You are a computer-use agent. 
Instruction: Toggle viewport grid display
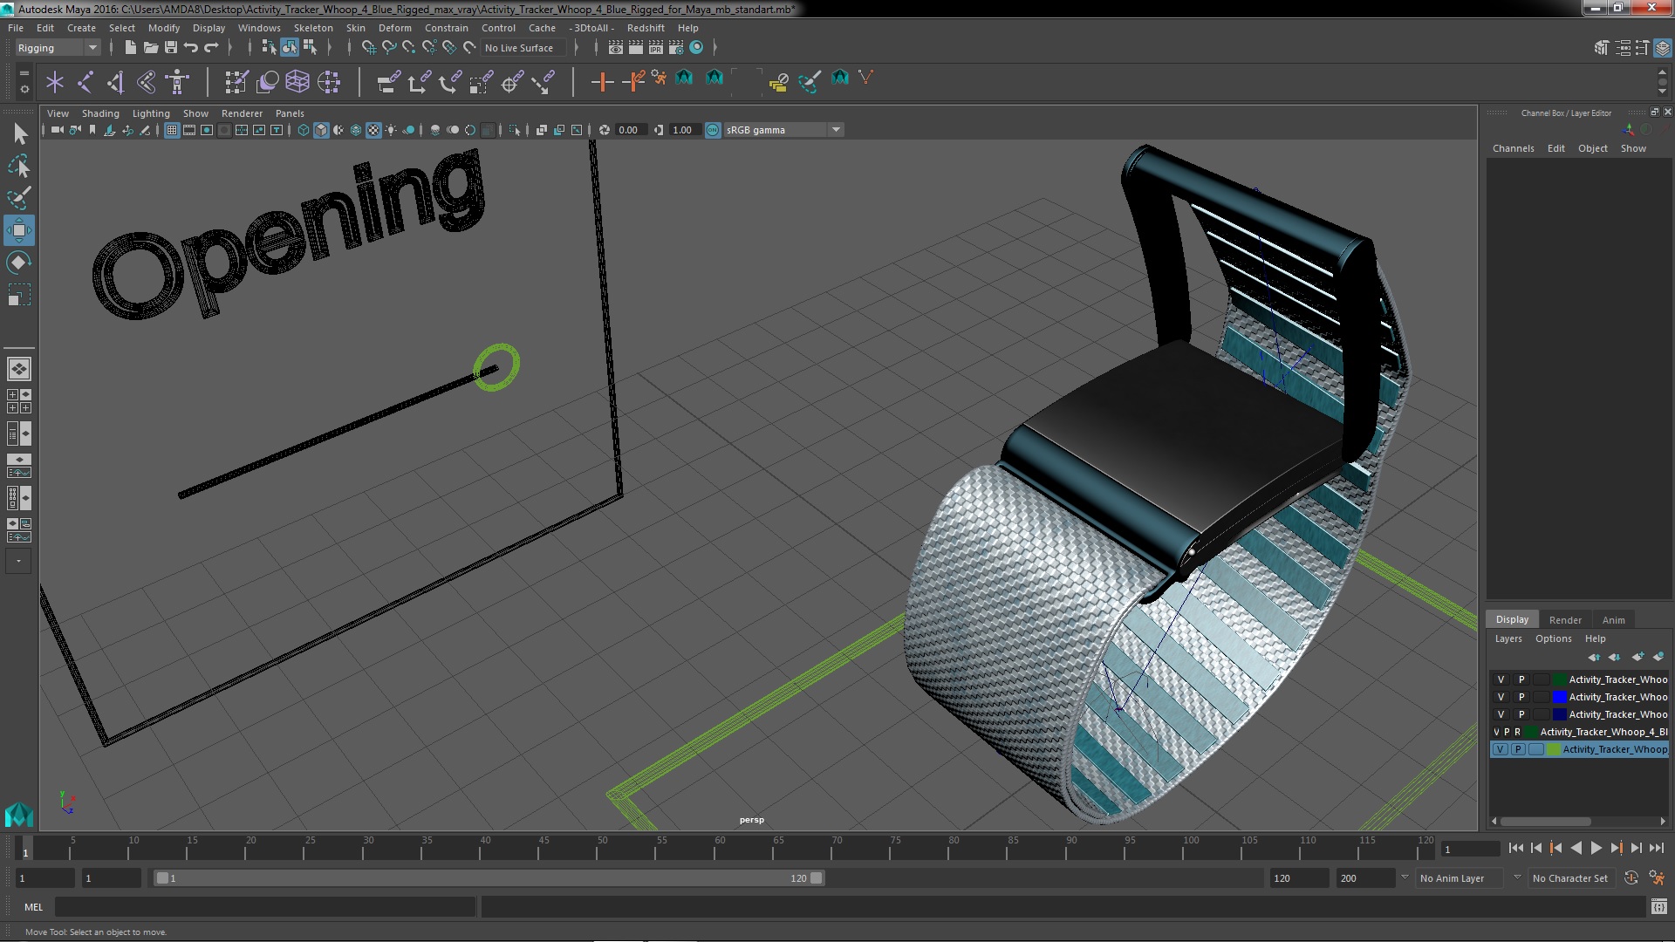point(172,130)
